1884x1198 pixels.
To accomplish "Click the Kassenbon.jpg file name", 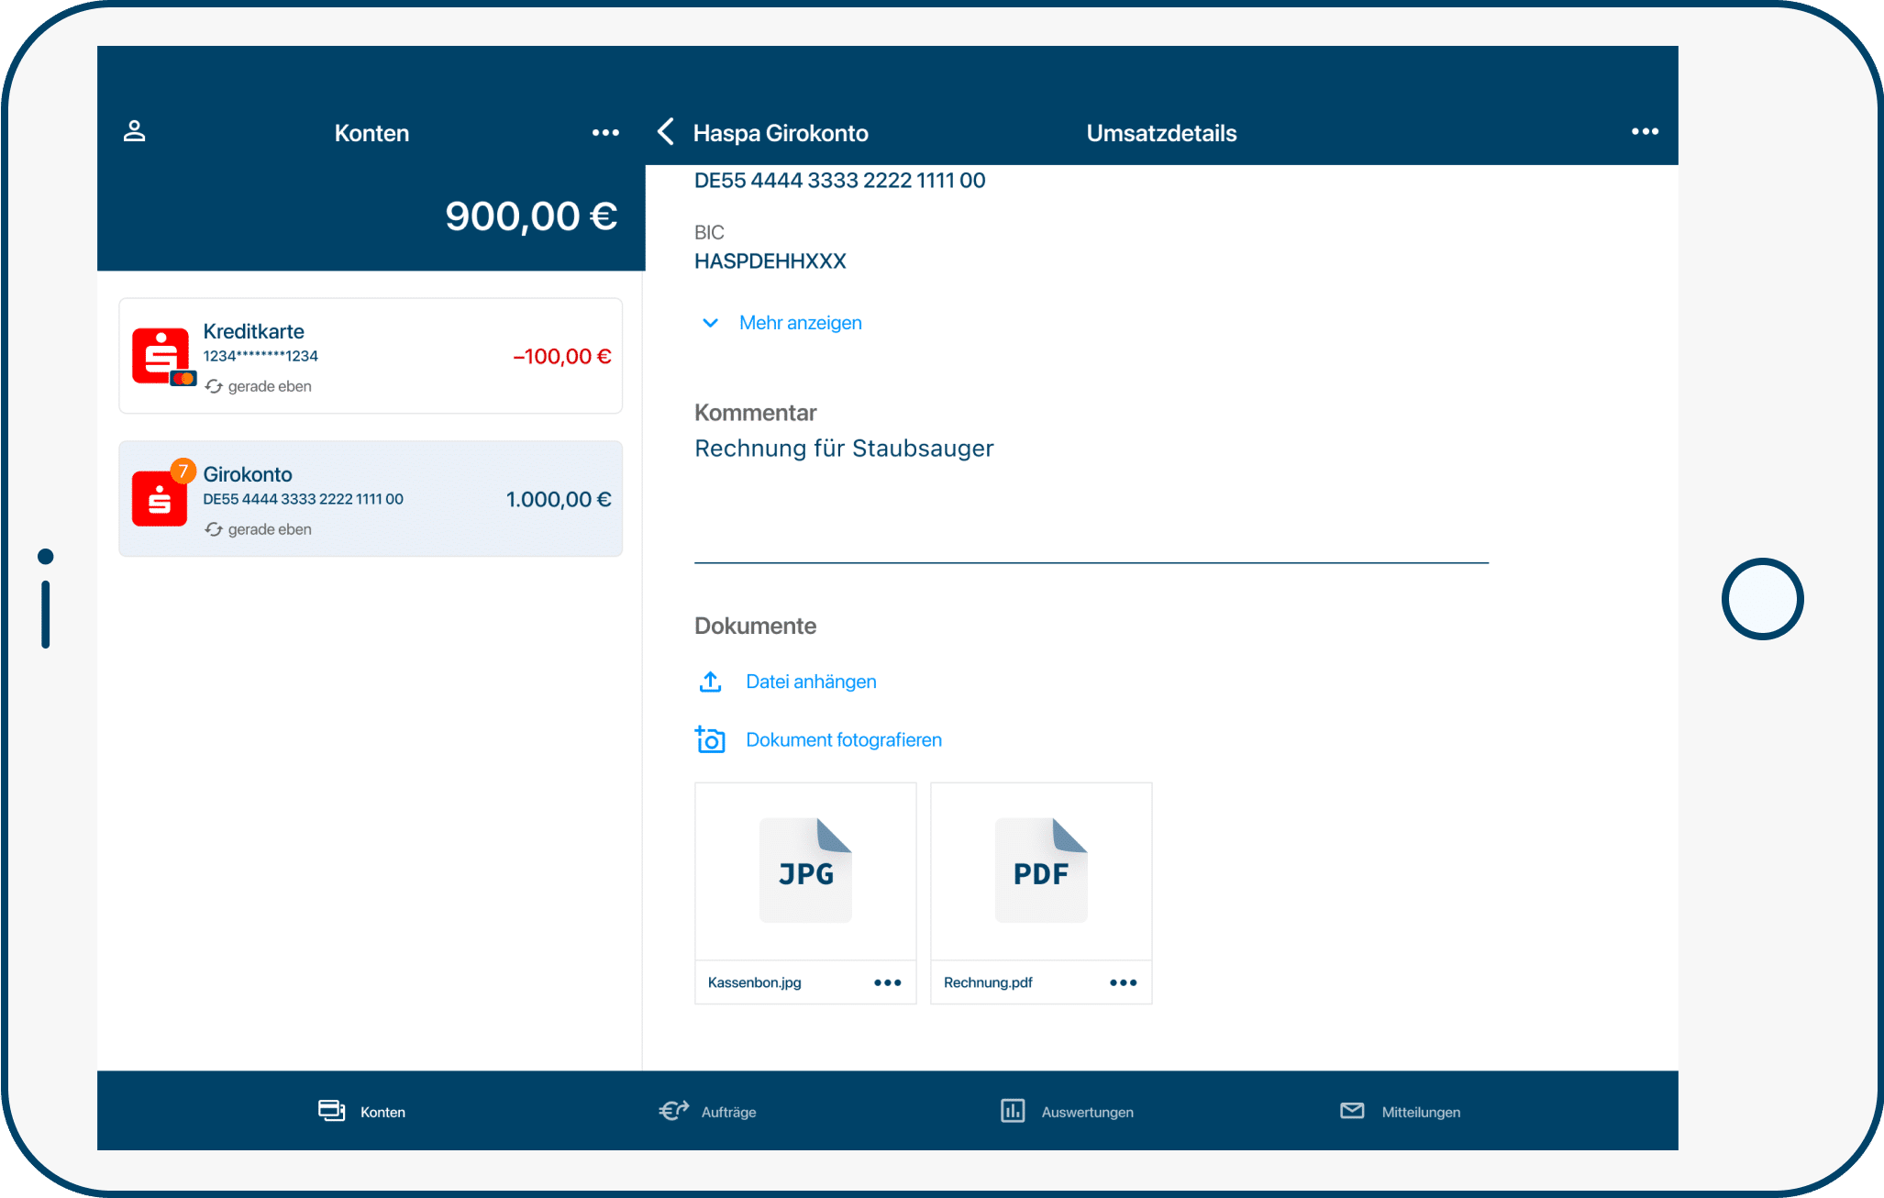I will click(x=754, y=982).
